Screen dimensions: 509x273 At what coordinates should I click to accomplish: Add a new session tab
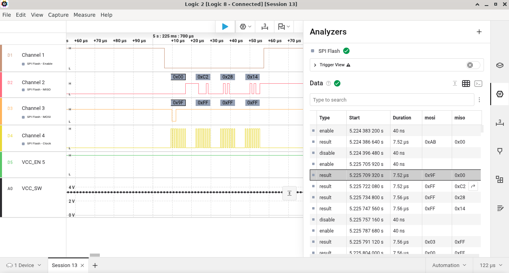95,265
